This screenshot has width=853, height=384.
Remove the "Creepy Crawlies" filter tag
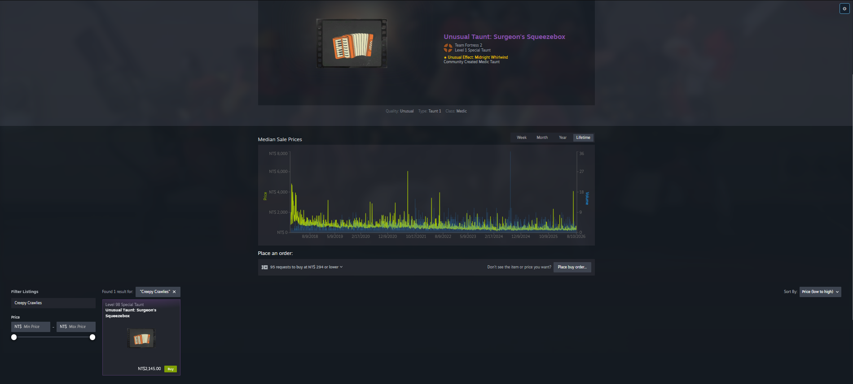(x=174, y=292)
